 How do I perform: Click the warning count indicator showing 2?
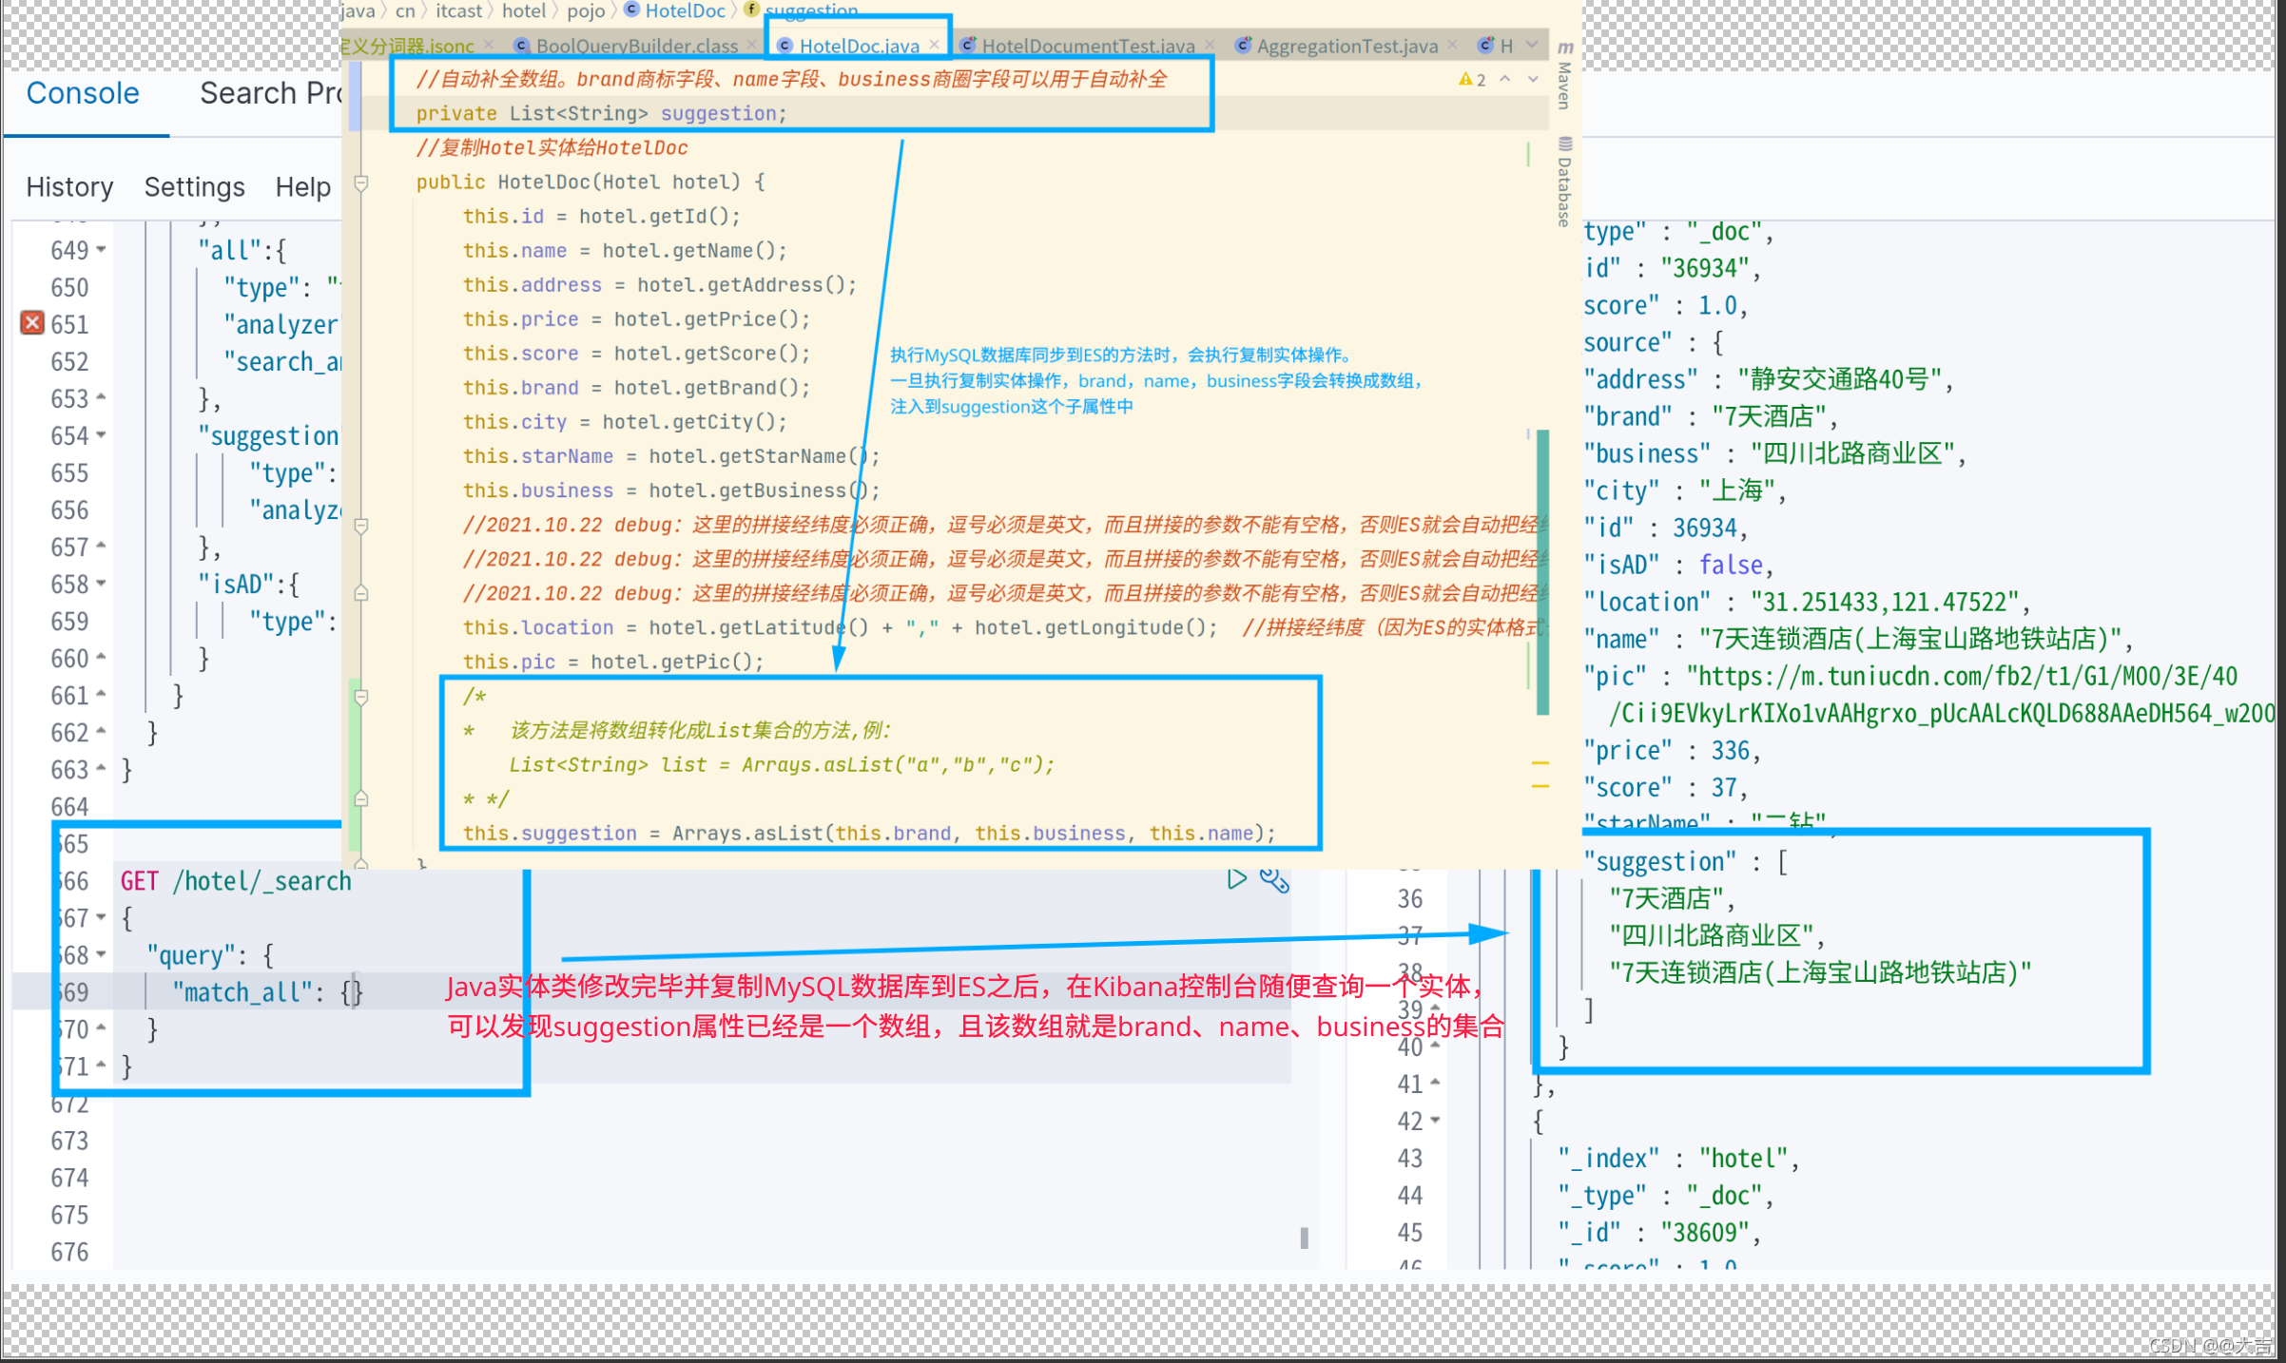click(1472, 80)
